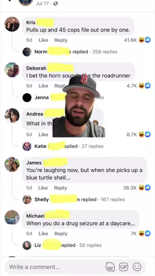Open reactions on Deborah's comment showing 4.7K
This screenshot has height=276, width=155.
point(139,86)
